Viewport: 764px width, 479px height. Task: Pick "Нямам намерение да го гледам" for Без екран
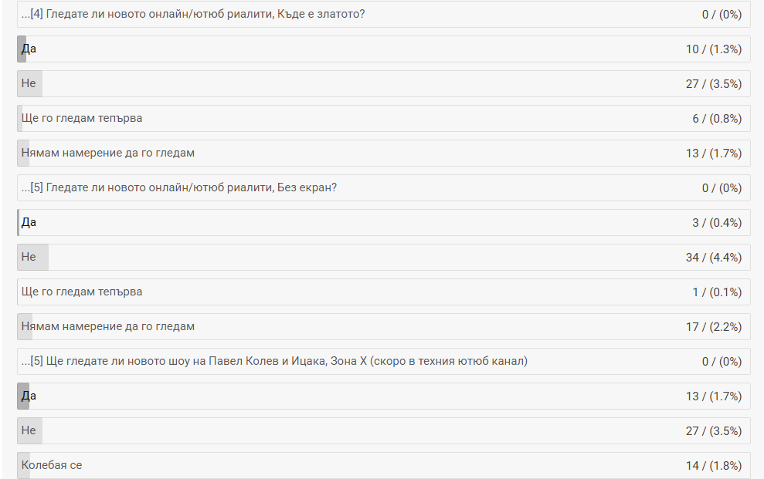[x=108, y=327]
